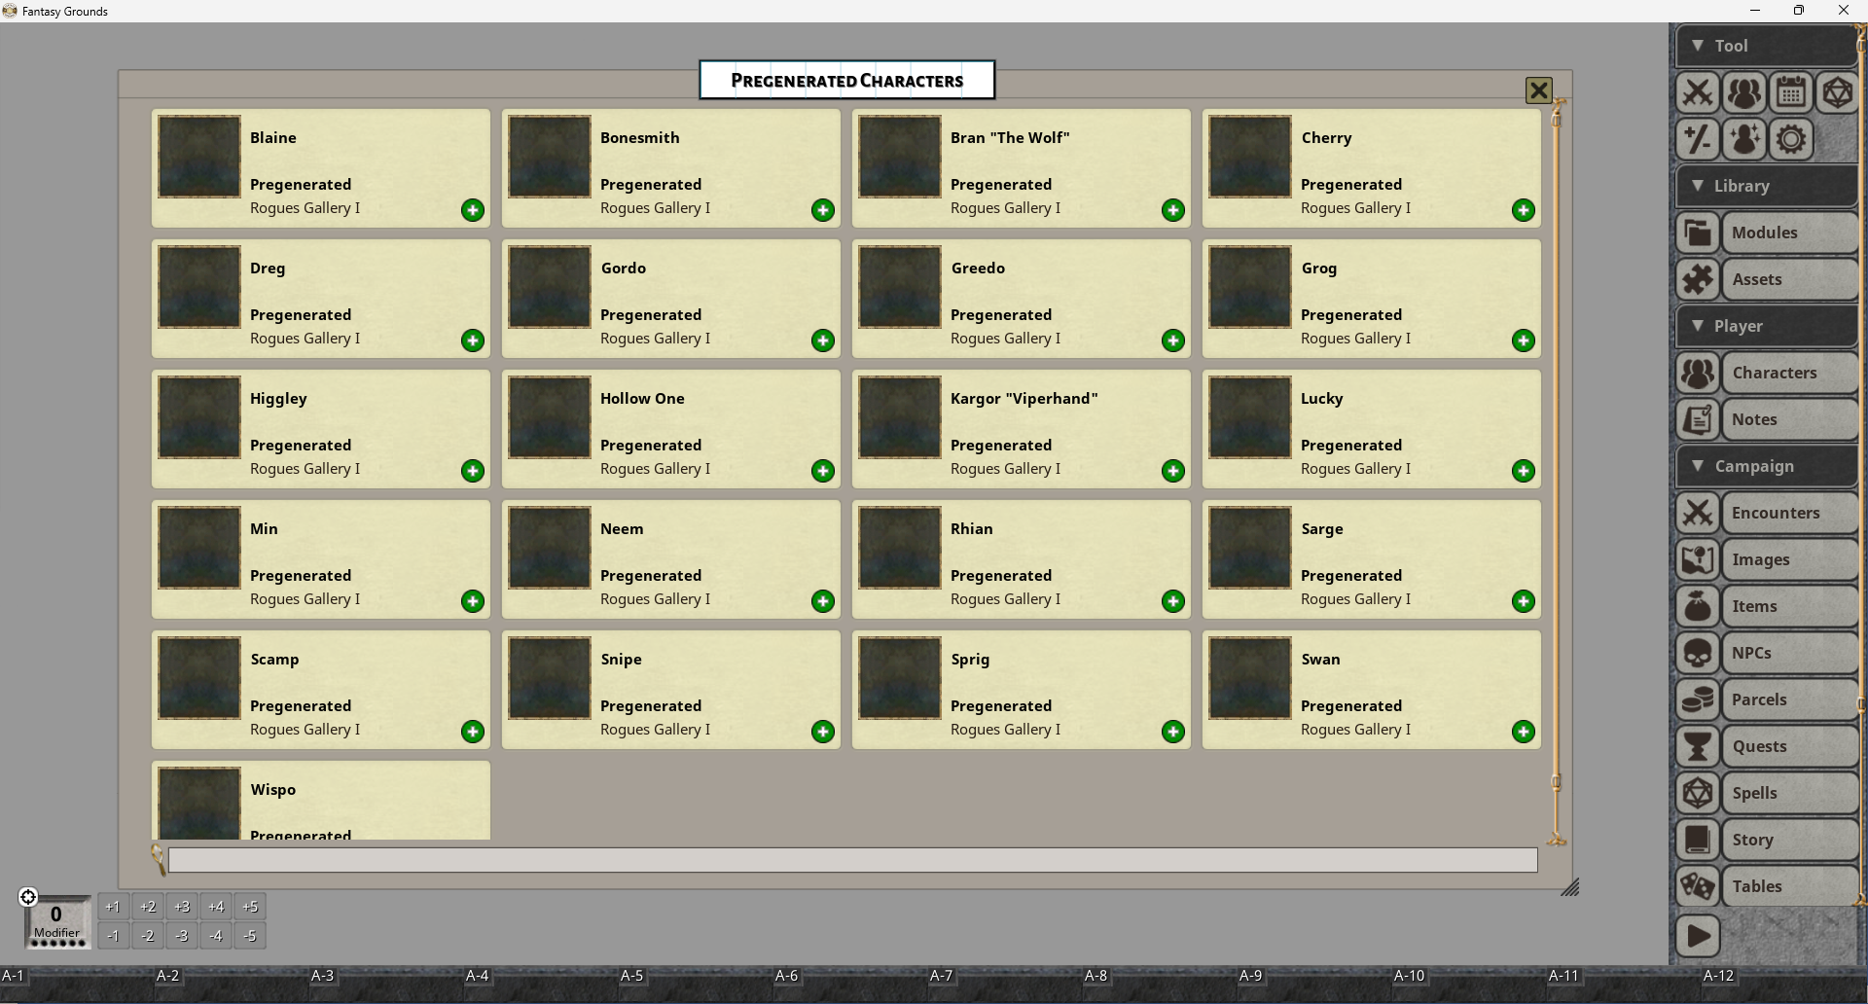The height and width of the screenshot is (1004, 1868).
Task: Click the Quests goblet icon
Action: click(1698, 746)
